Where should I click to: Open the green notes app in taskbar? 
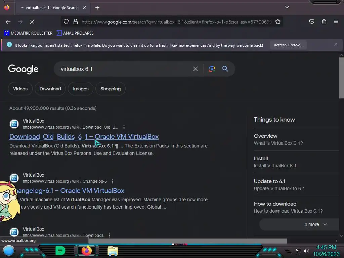click(60, 251)
